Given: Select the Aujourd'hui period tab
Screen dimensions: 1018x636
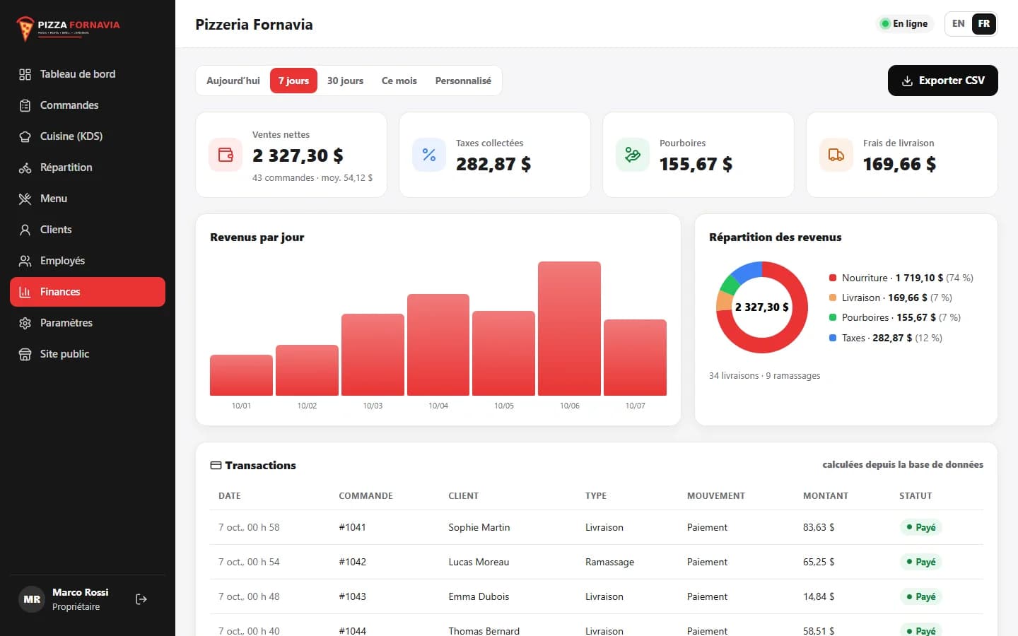Looking at the screenshot, I should tap(233, 81).
